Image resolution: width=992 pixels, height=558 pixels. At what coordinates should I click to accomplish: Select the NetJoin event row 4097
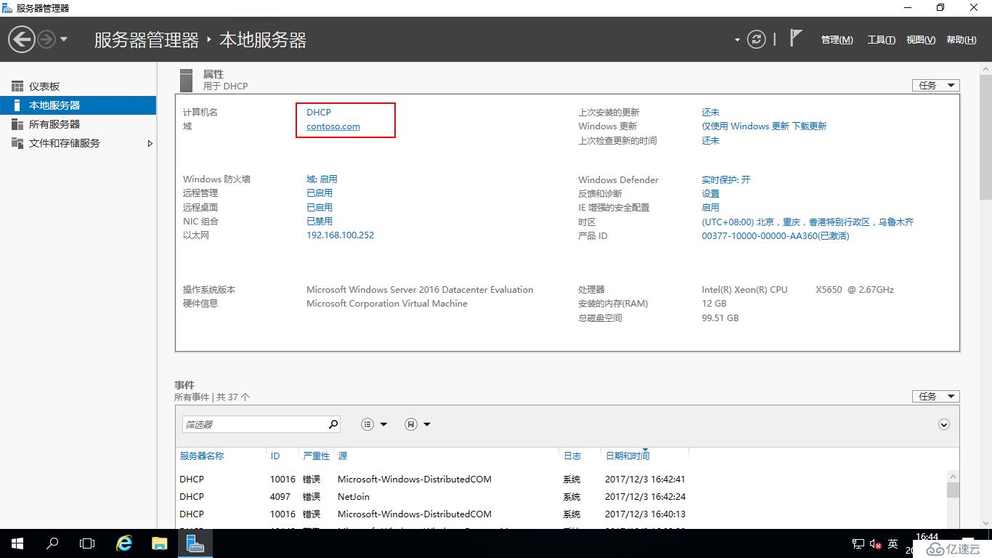[x=561, y=497]
